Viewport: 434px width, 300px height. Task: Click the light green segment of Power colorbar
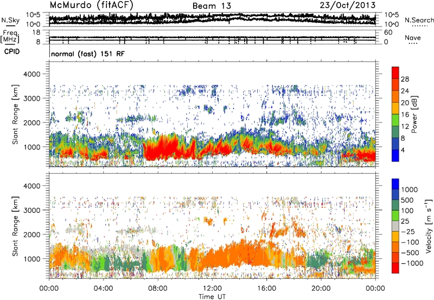tap(395, 120)
